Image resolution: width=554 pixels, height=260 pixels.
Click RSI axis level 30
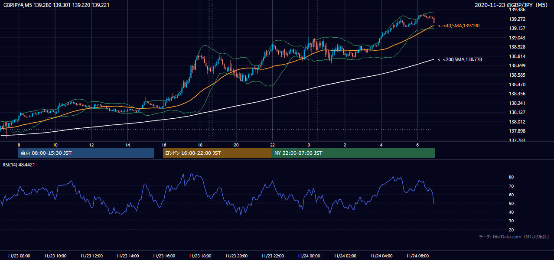pos(512,221)
